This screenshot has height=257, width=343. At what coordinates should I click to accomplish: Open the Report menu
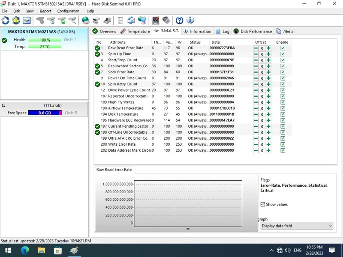(45, 11)
